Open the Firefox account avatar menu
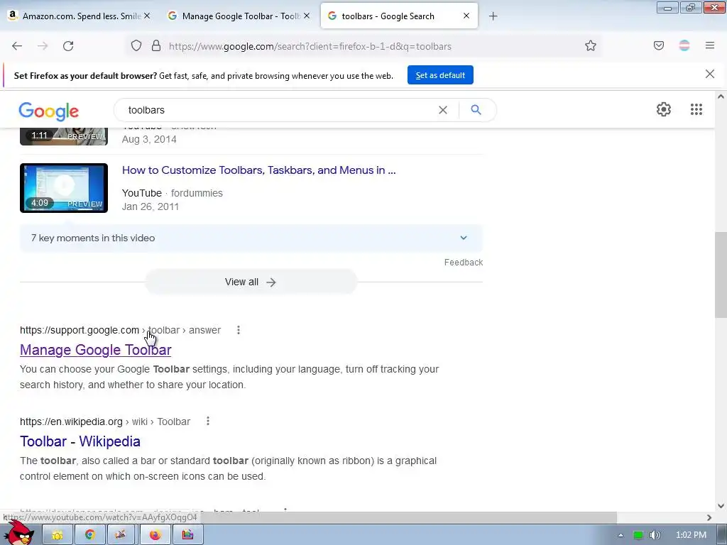 pos(684,46)
